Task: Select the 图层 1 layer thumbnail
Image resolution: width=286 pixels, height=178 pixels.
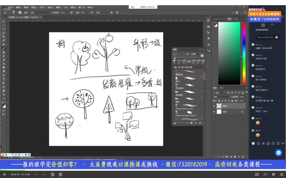Action: [x=219, y=106]
